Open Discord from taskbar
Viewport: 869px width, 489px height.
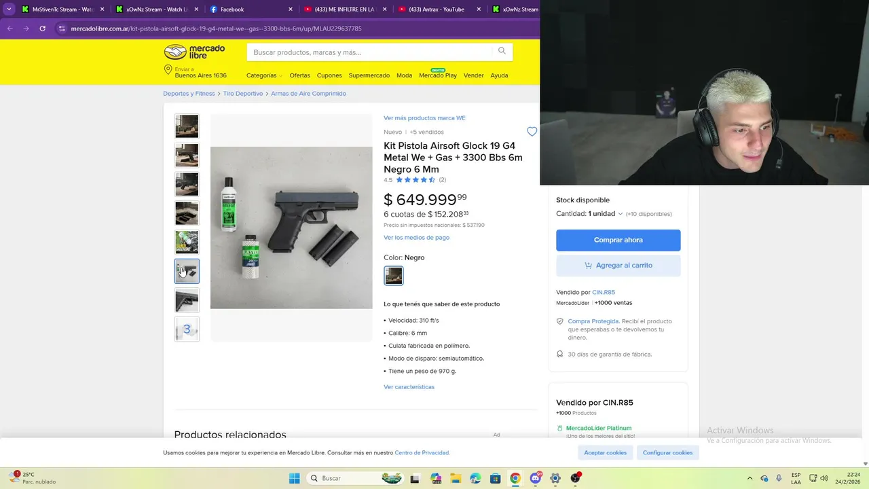536,478
